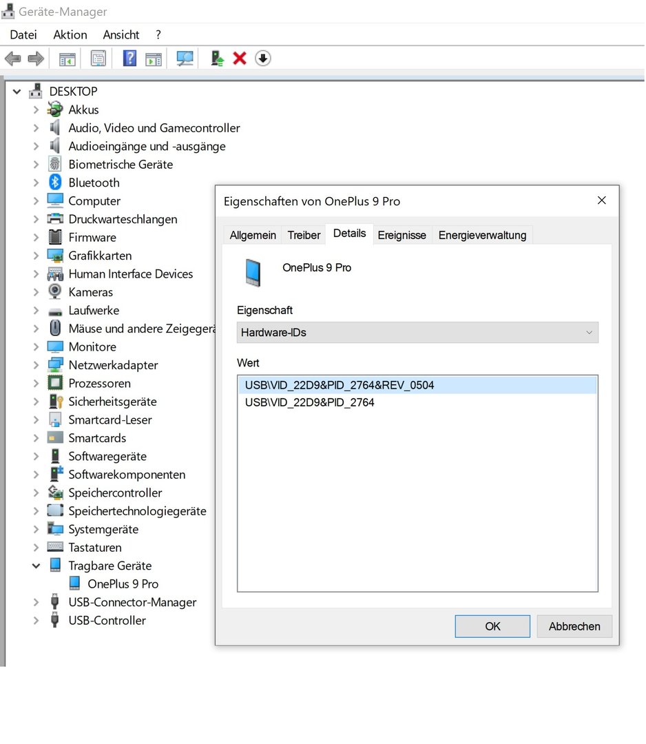Expand the Netzwerkadapter category
Image resolution: width=646 pixels, height=744 pixels.
pyautogui.click(x=36, y=365)
